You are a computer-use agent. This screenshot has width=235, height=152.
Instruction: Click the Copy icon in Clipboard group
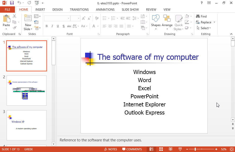pos(14,22)
